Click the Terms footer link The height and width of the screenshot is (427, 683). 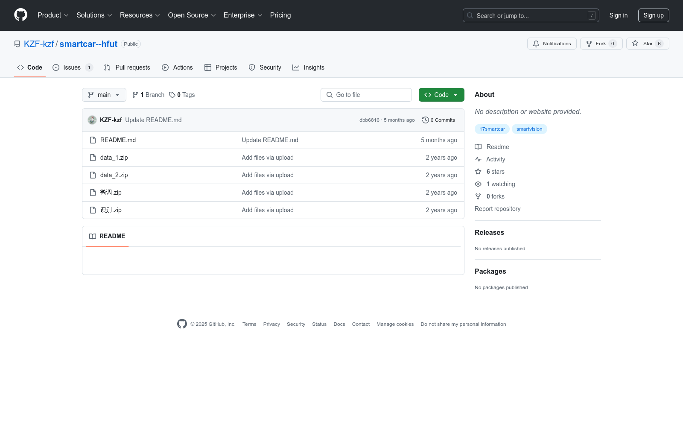click(x=249, y=324)
